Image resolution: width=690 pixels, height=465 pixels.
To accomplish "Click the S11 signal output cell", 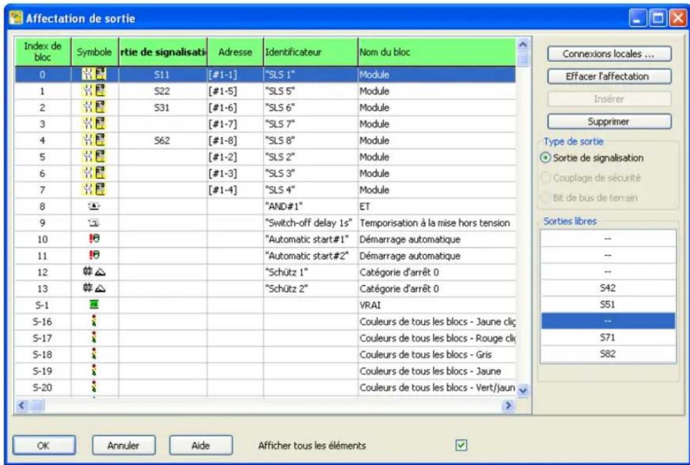I will click(163, 75).
